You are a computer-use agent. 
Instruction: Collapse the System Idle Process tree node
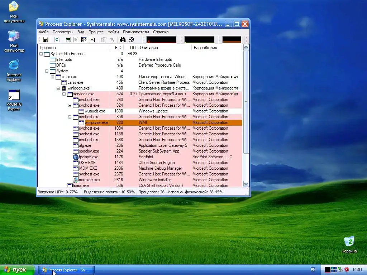point(41,54)
